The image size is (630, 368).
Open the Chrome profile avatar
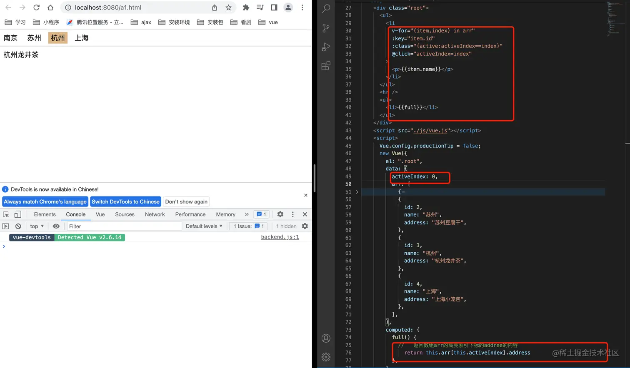(288, 7)
